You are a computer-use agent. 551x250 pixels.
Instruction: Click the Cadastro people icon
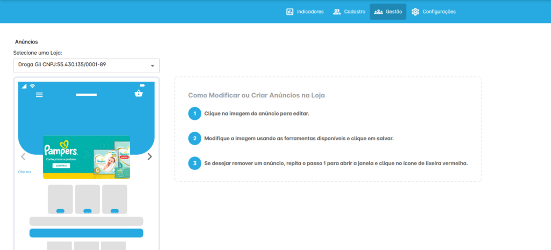337,11
